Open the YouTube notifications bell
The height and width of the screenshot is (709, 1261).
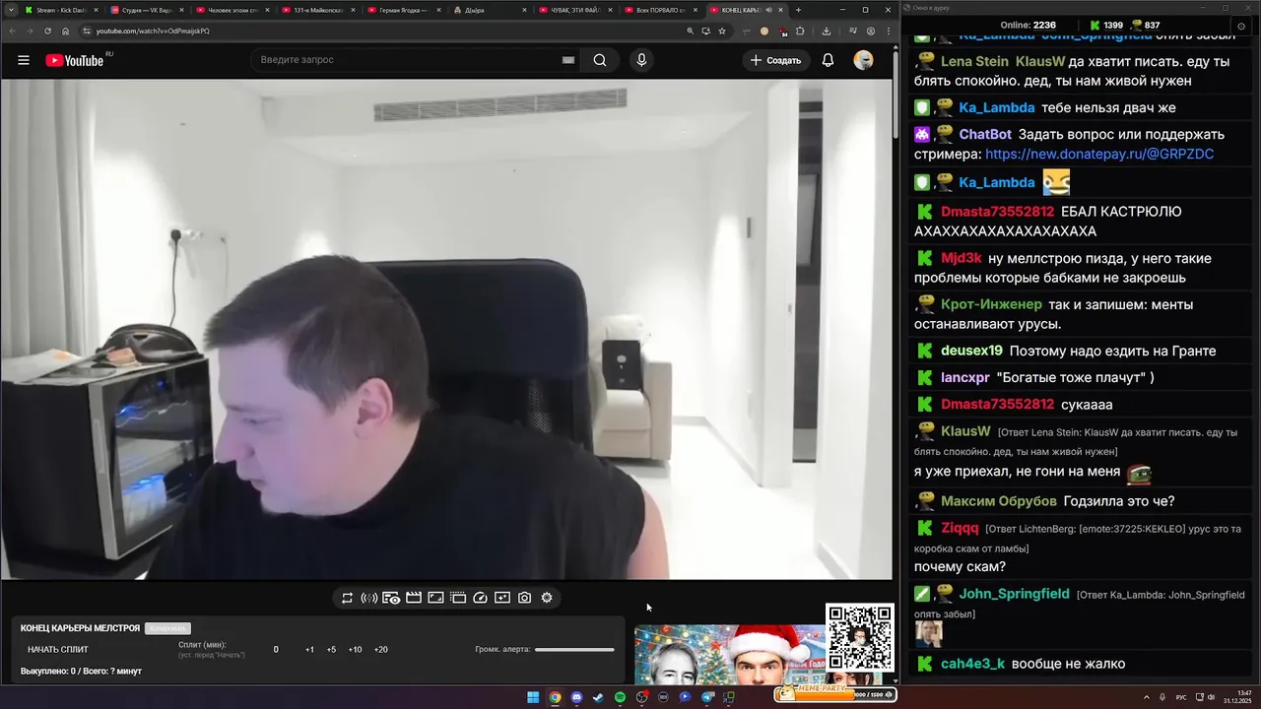tap(828, 60)
